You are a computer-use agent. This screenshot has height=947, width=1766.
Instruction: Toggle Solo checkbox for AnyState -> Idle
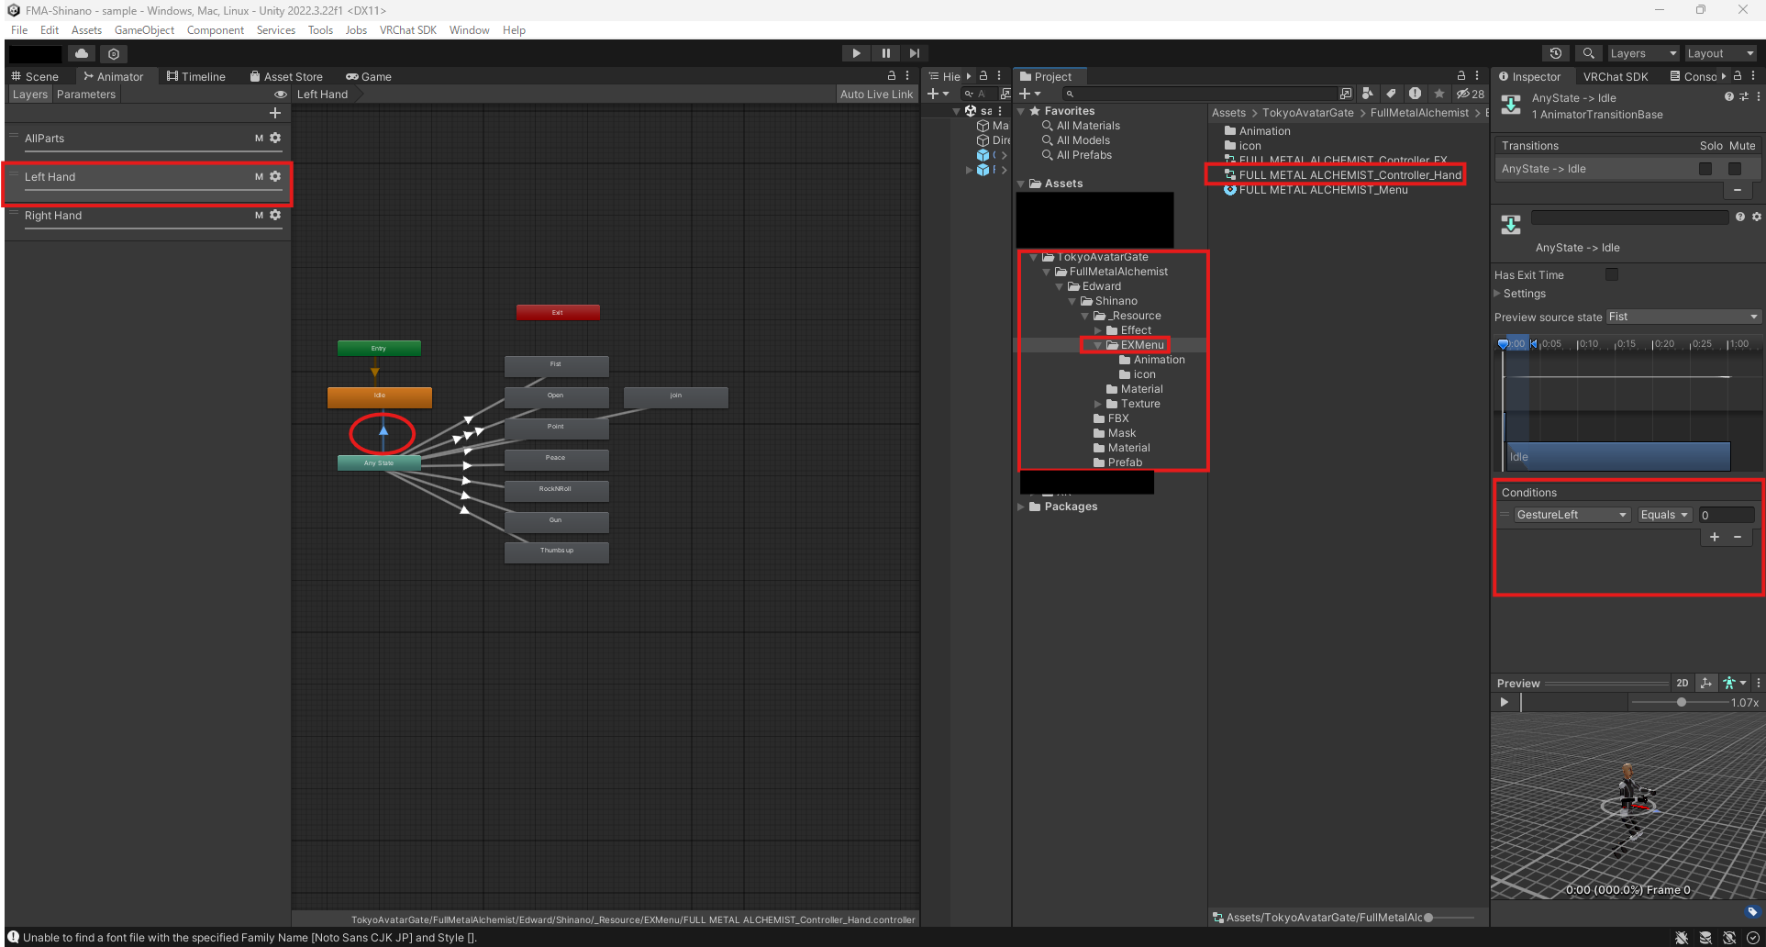[x=1705, y=169]
